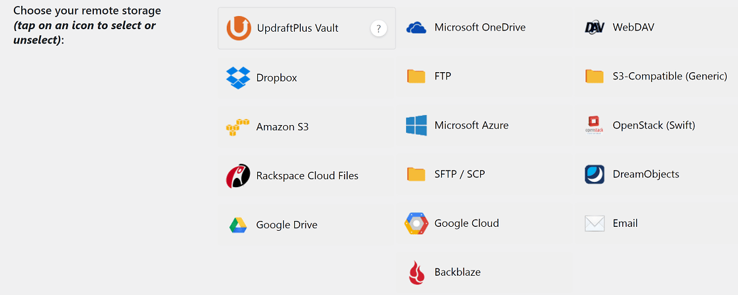Select the UpdraftPlus Vault logo icon
Viewport: 738px width, 295px height.
[x=238, y=28]
